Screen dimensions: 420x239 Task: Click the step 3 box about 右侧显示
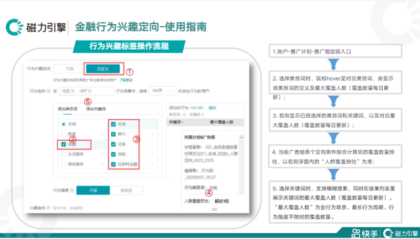pos(335,120)
